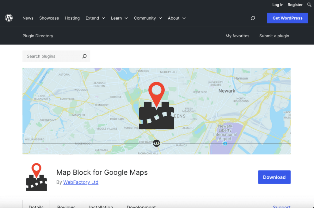Switch to the Reviews tab
The height and width of the screenshot is (208, 314).
66,206
